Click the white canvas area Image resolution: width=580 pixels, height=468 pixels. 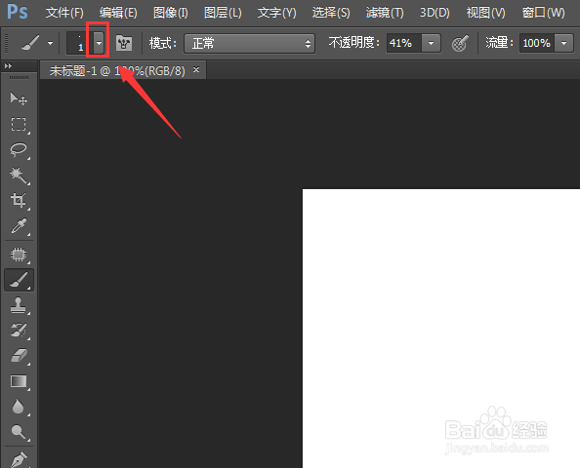(x=441, y=329)
